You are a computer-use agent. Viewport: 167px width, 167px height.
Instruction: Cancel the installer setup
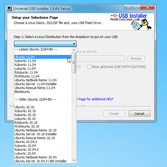point(139,114)
